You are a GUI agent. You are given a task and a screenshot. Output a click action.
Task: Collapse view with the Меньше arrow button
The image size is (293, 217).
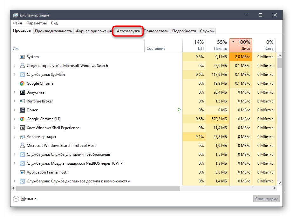[x=16, y=199]
